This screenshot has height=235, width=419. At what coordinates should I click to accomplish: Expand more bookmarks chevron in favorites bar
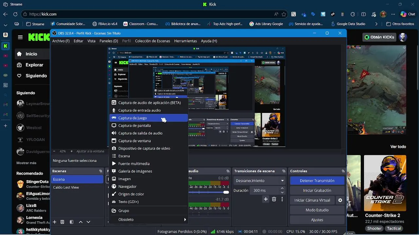pyautogui.click(x=376, y=24)
